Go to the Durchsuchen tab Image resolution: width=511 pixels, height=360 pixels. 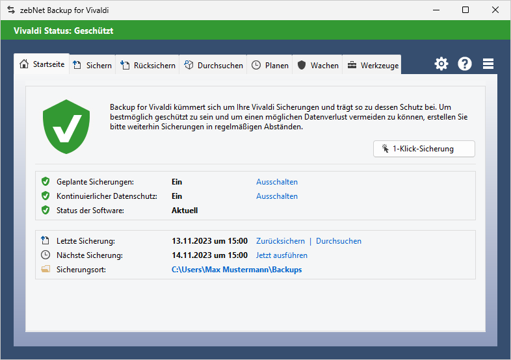(x=213, y=65)
